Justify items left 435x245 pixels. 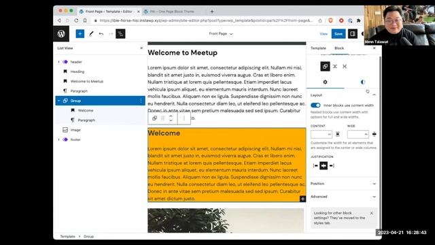(x=315, y=165)
